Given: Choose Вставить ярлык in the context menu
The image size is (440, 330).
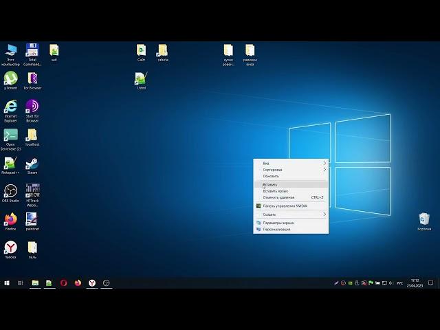Looking at the screenshot, I should 291,191.
